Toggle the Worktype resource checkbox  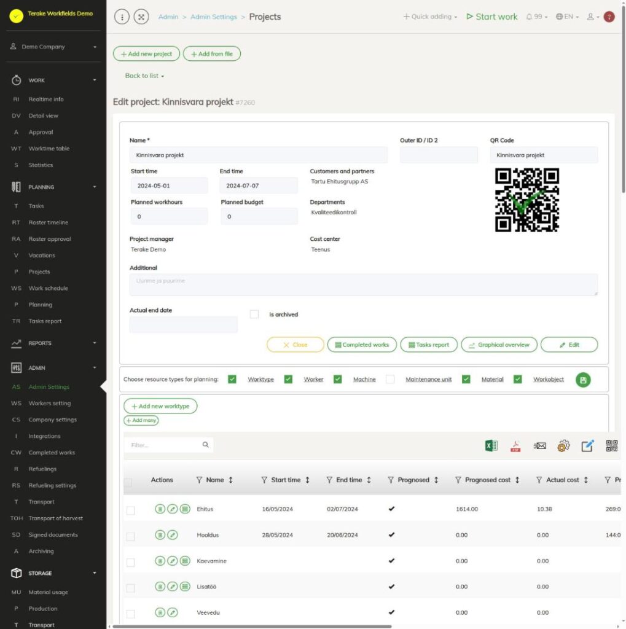[x=232, y=379]
